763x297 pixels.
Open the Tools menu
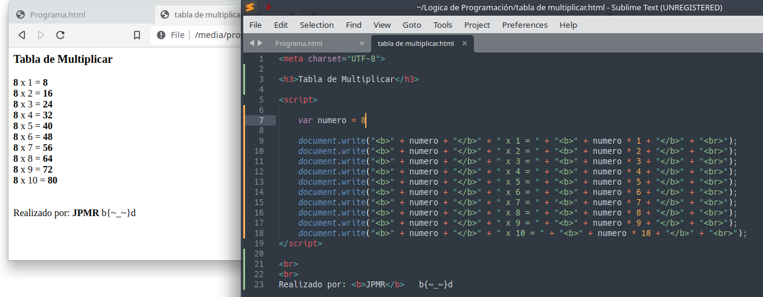click(x=442, y=25)
